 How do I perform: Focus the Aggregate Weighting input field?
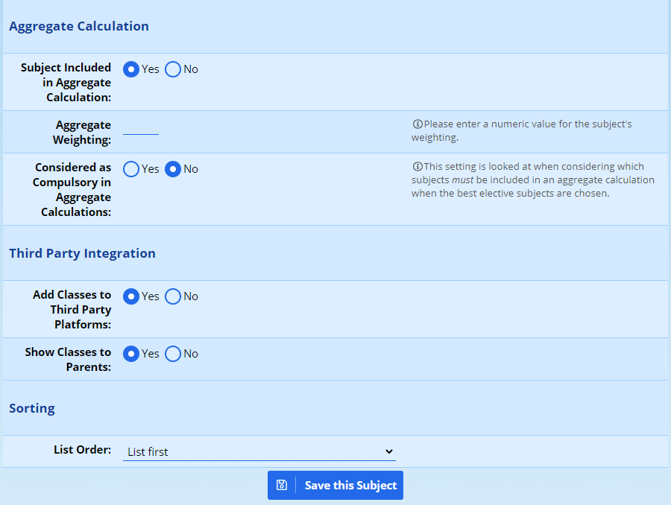click(141, 128)
